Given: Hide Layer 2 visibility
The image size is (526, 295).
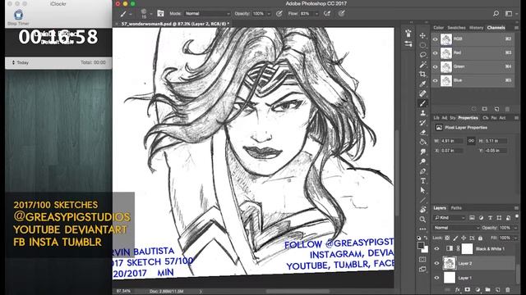Looking at the screenshot, I should [x=436, y=263].
